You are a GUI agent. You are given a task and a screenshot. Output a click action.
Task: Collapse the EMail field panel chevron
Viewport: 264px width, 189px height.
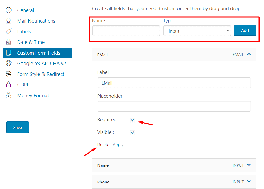pos(249,54)
